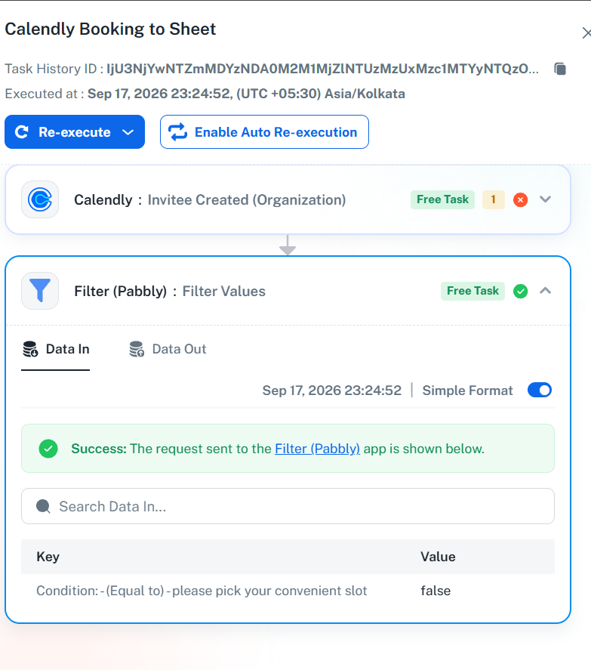This screenshot has height=670, width=591.
Task: Click the Calendly app logo icon
Action: tap(40, 199)
